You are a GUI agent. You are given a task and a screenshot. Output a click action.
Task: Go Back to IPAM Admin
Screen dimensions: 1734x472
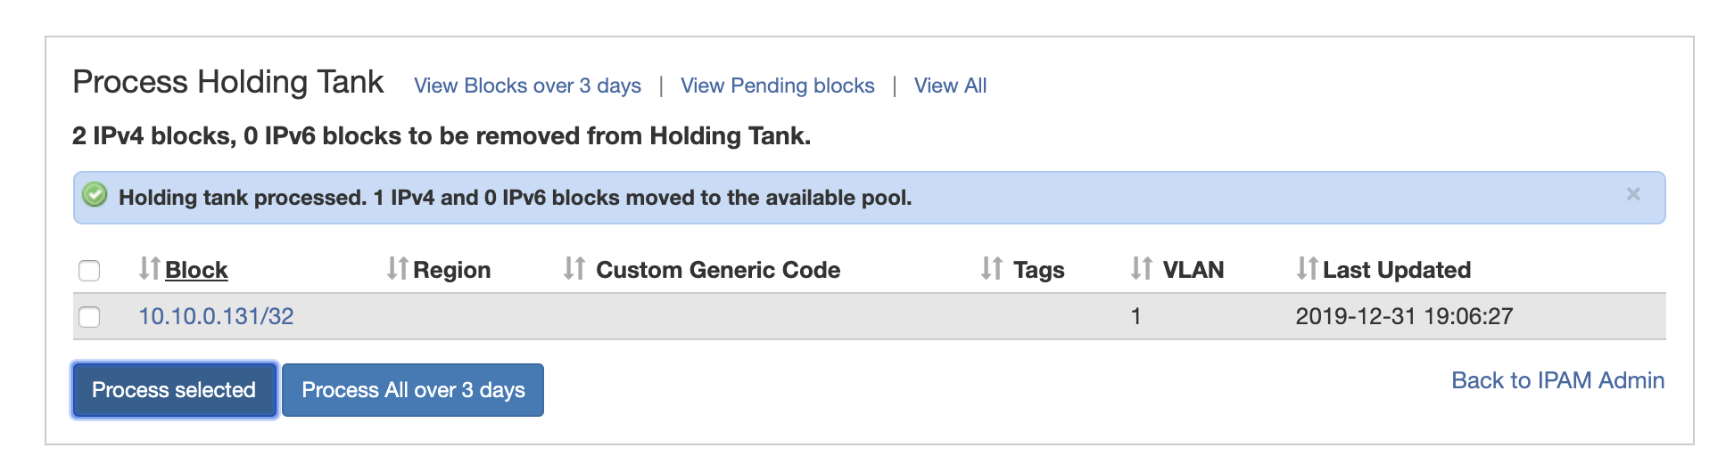1557,380
